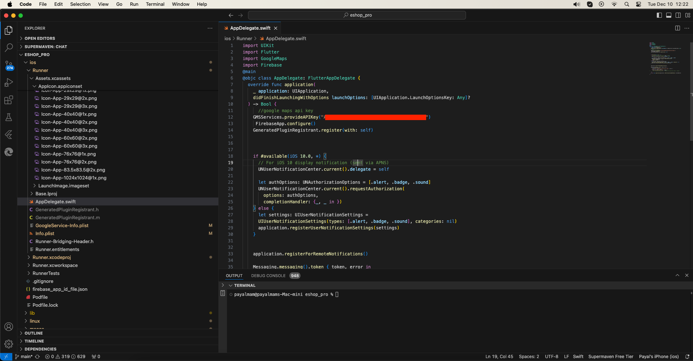The height and width of the screenshot is (361, 693).
Task: Customize layout using title bar icon
Action: [688, 15]
